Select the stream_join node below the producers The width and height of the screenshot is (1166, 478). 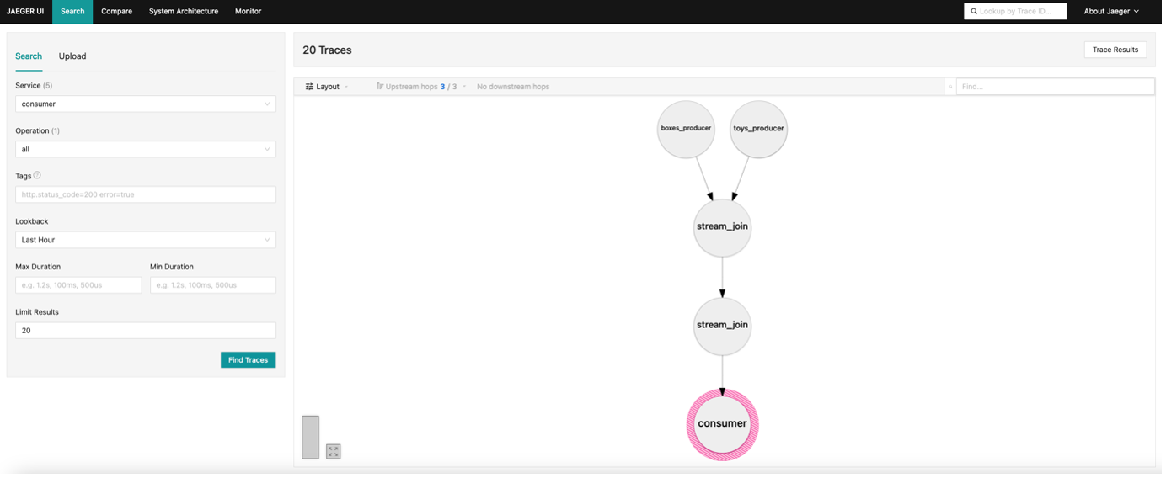(722, 227)
